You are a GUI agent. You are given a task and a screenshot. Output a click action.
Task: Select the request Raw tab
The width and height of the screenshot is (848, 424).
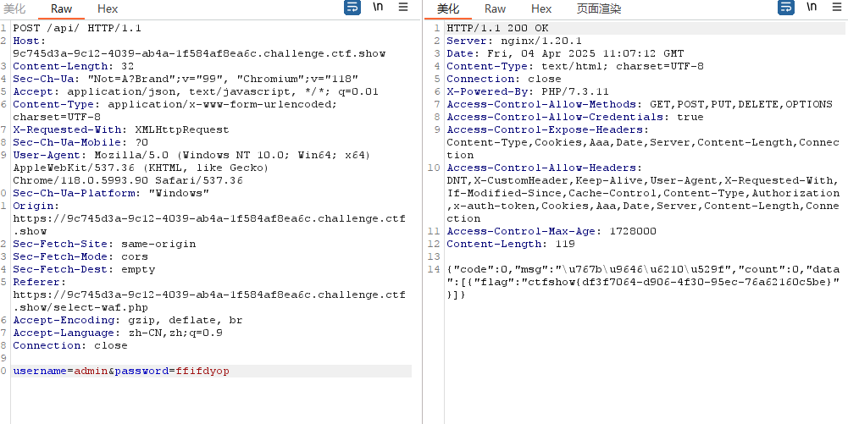[x=62, y=8]
